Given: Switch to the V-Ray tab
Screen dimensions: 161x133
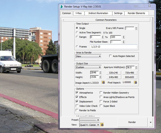Looking at the screenshot, I should click(x=79, y=13).
